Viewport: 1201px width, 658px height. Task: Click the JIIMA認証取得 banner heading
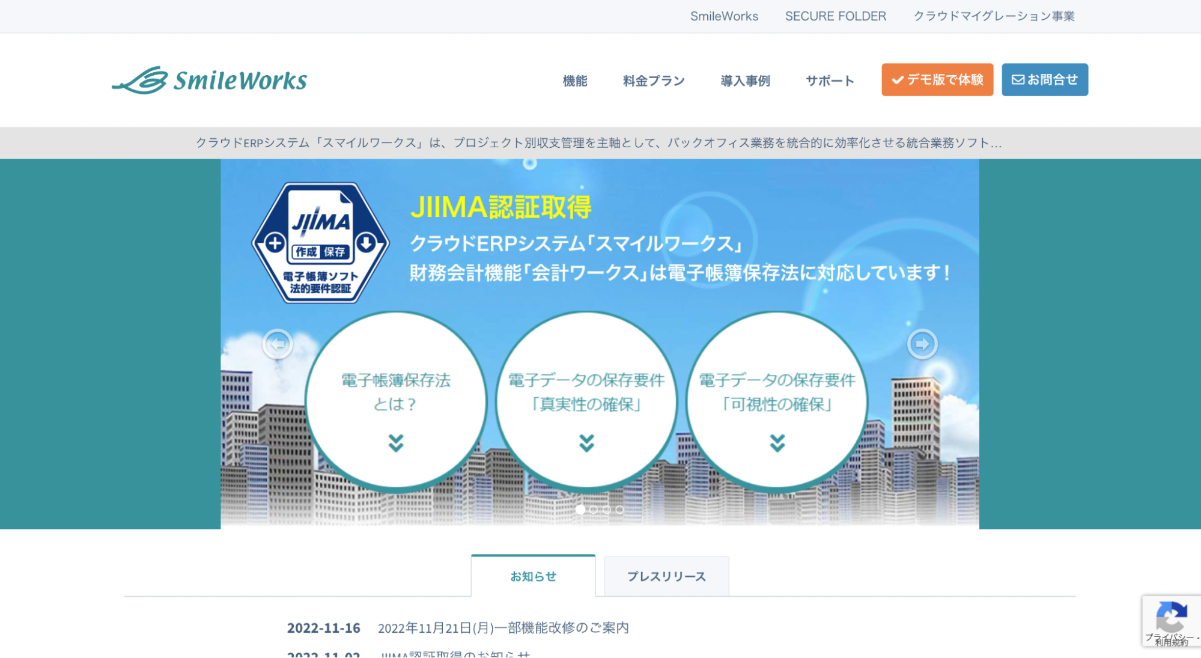(x=501, y=207)
